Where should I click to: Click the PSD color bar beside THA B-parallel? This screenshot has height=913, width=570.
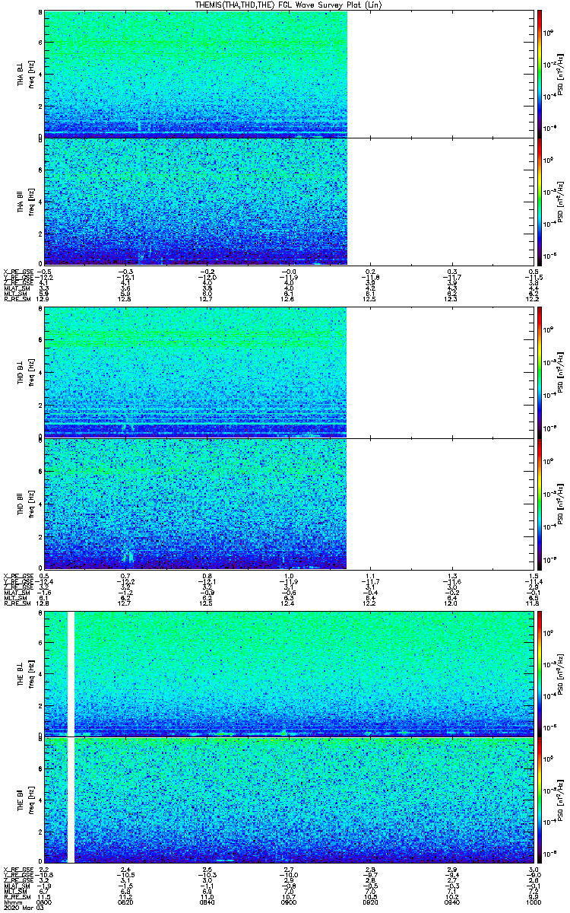pyautogui.click(x=539, y=201)
